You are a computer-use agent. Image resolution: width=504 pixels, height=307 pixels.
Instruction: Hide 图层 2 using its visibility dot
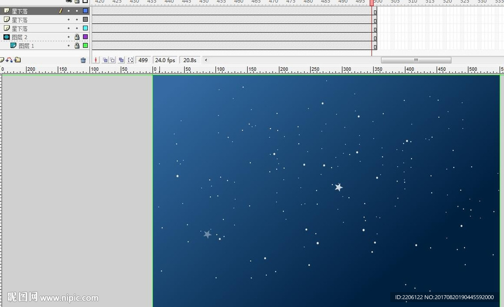pyautogui.click(x=69, y=37)
